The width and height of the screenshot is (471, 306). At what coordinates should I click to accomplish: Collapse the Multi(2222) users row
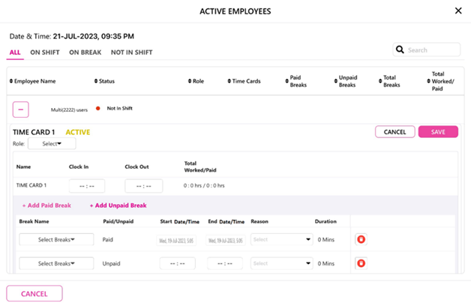tap(20, 109)
